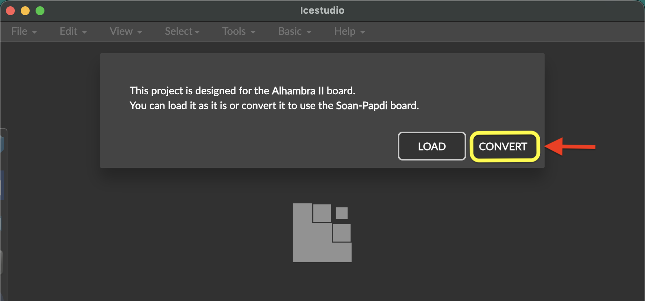Image resolution: width=645 pixels, height=301 pixels.
Task: Click the red close window button
Action: coord(10,11)
